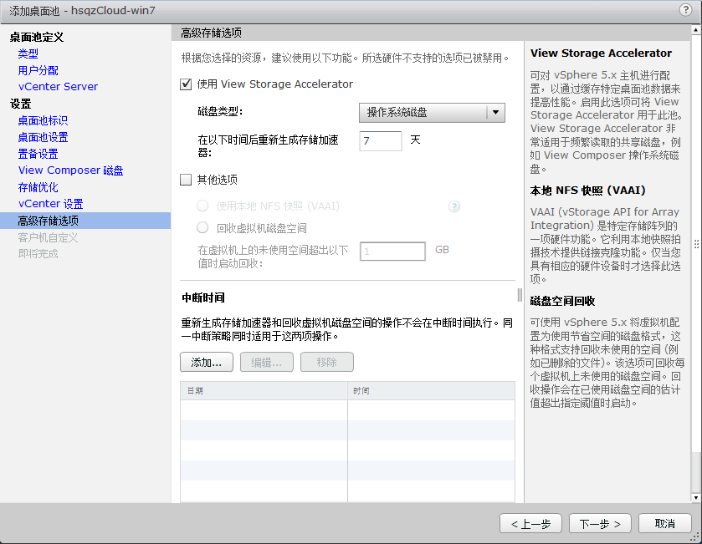Screen dimensions: 702x544
Task: Click the 客户机自定义 step in sidebar
Action: point(48,237)
